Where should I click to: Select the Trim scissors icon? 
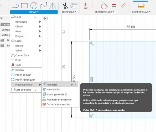65,6
